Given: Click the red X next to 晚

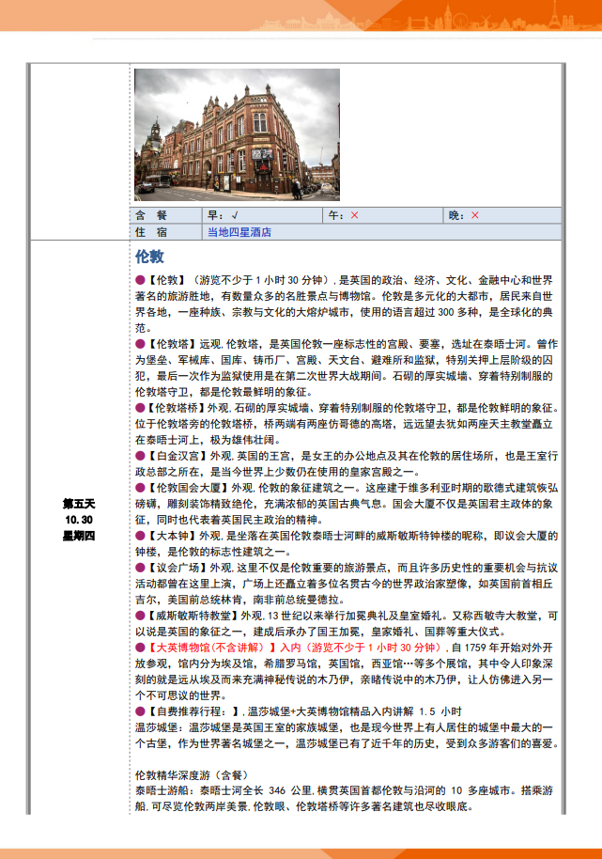Looking at the screenshot, I should click(x=475, y=215).
